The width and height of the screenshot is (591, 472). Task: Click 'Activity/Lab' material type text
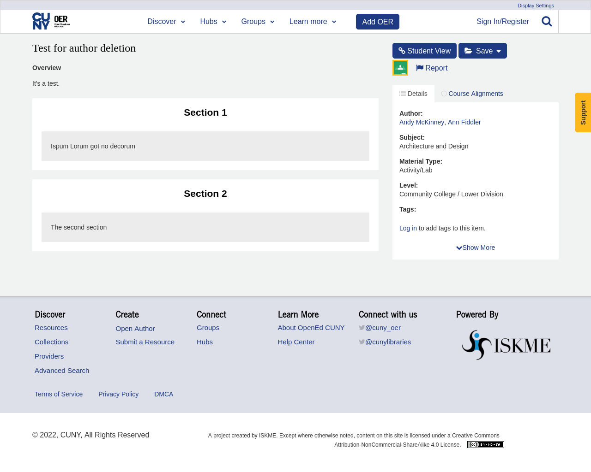click(x=416, y=170)
